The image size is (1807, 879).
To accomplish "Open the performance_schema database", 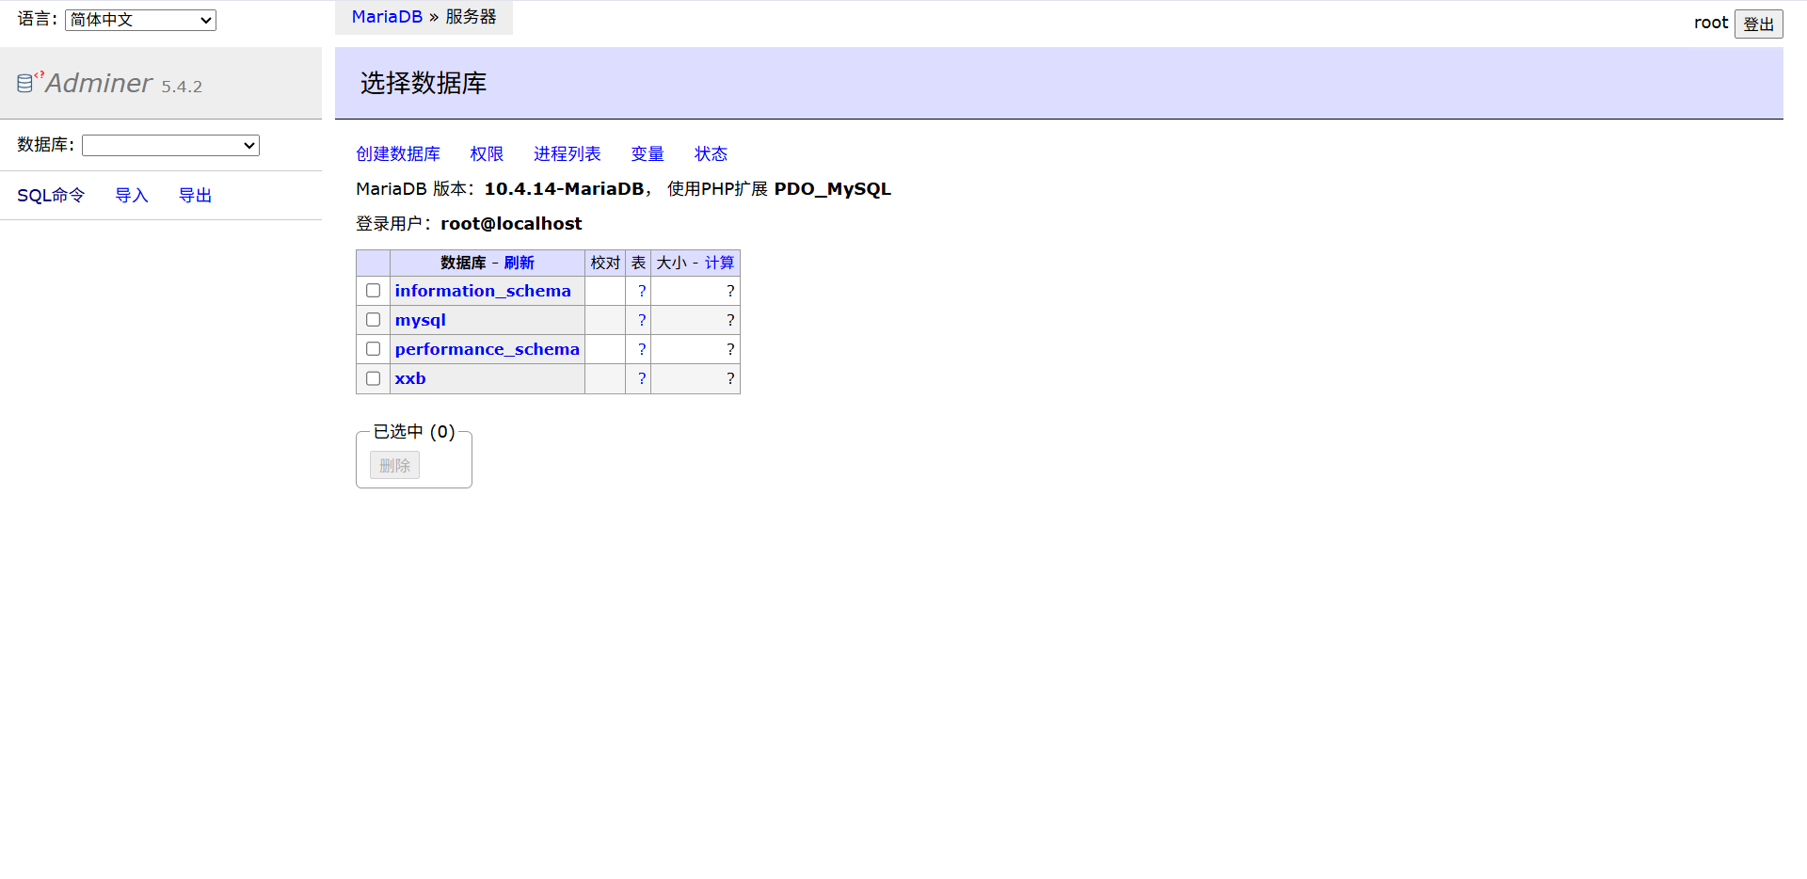I will pyautogui.click(x=488, y=349).
